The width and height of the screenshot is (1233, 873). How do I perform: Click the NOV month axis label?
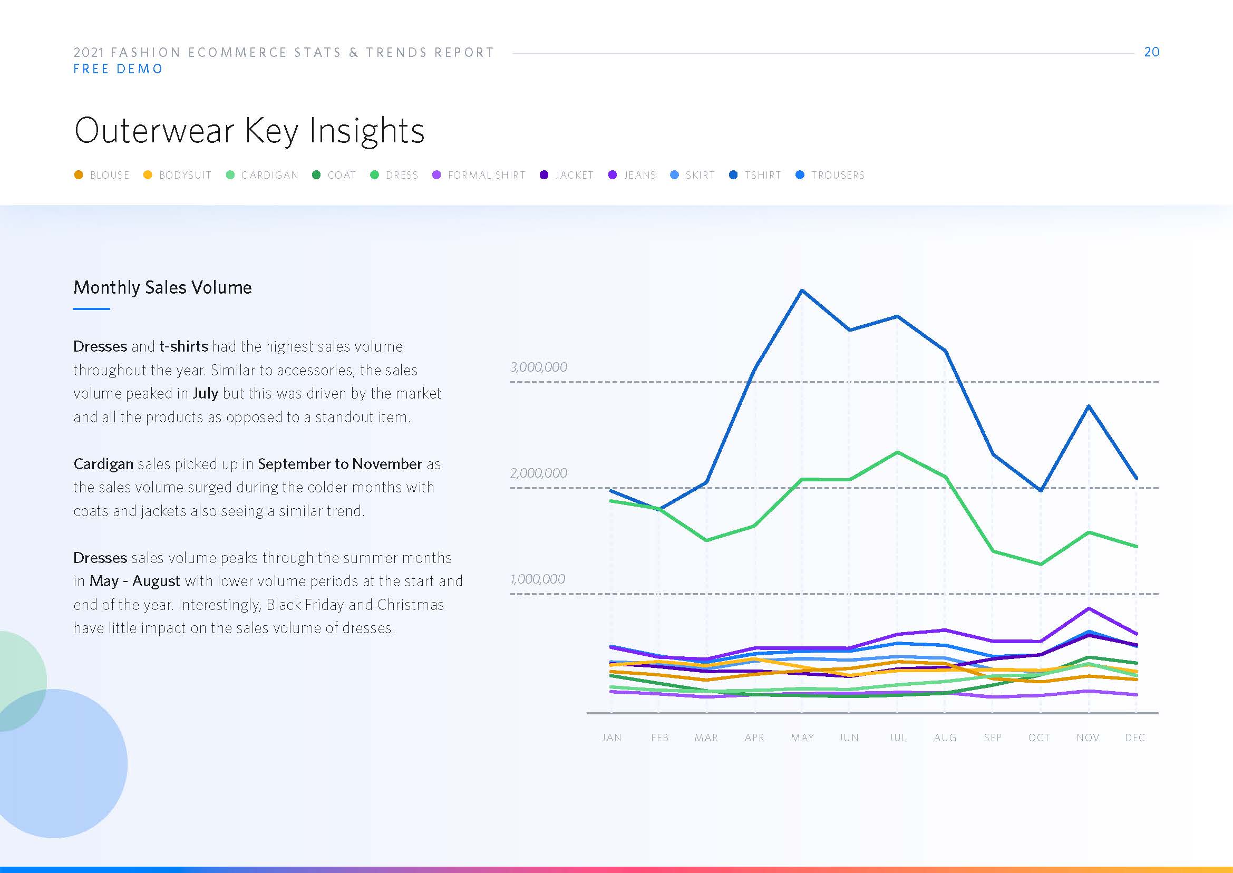(1088, 738)
